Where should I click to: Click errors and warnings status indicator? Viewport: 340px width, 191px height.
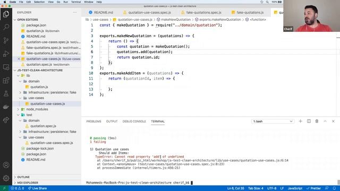[18, 188]
